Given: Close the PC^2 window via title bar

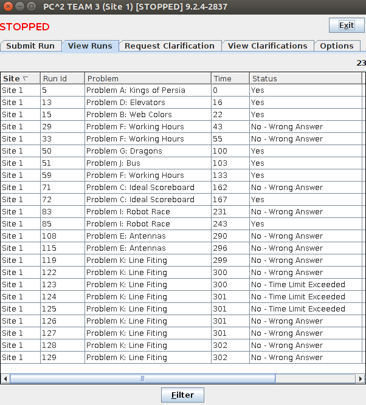Looking at the screenshot, I should pyautogui.click(x=8, y=7).
